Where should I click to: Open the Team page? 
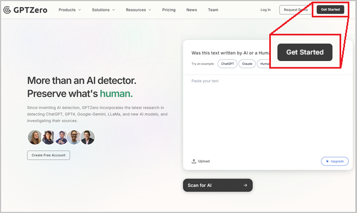213,10
